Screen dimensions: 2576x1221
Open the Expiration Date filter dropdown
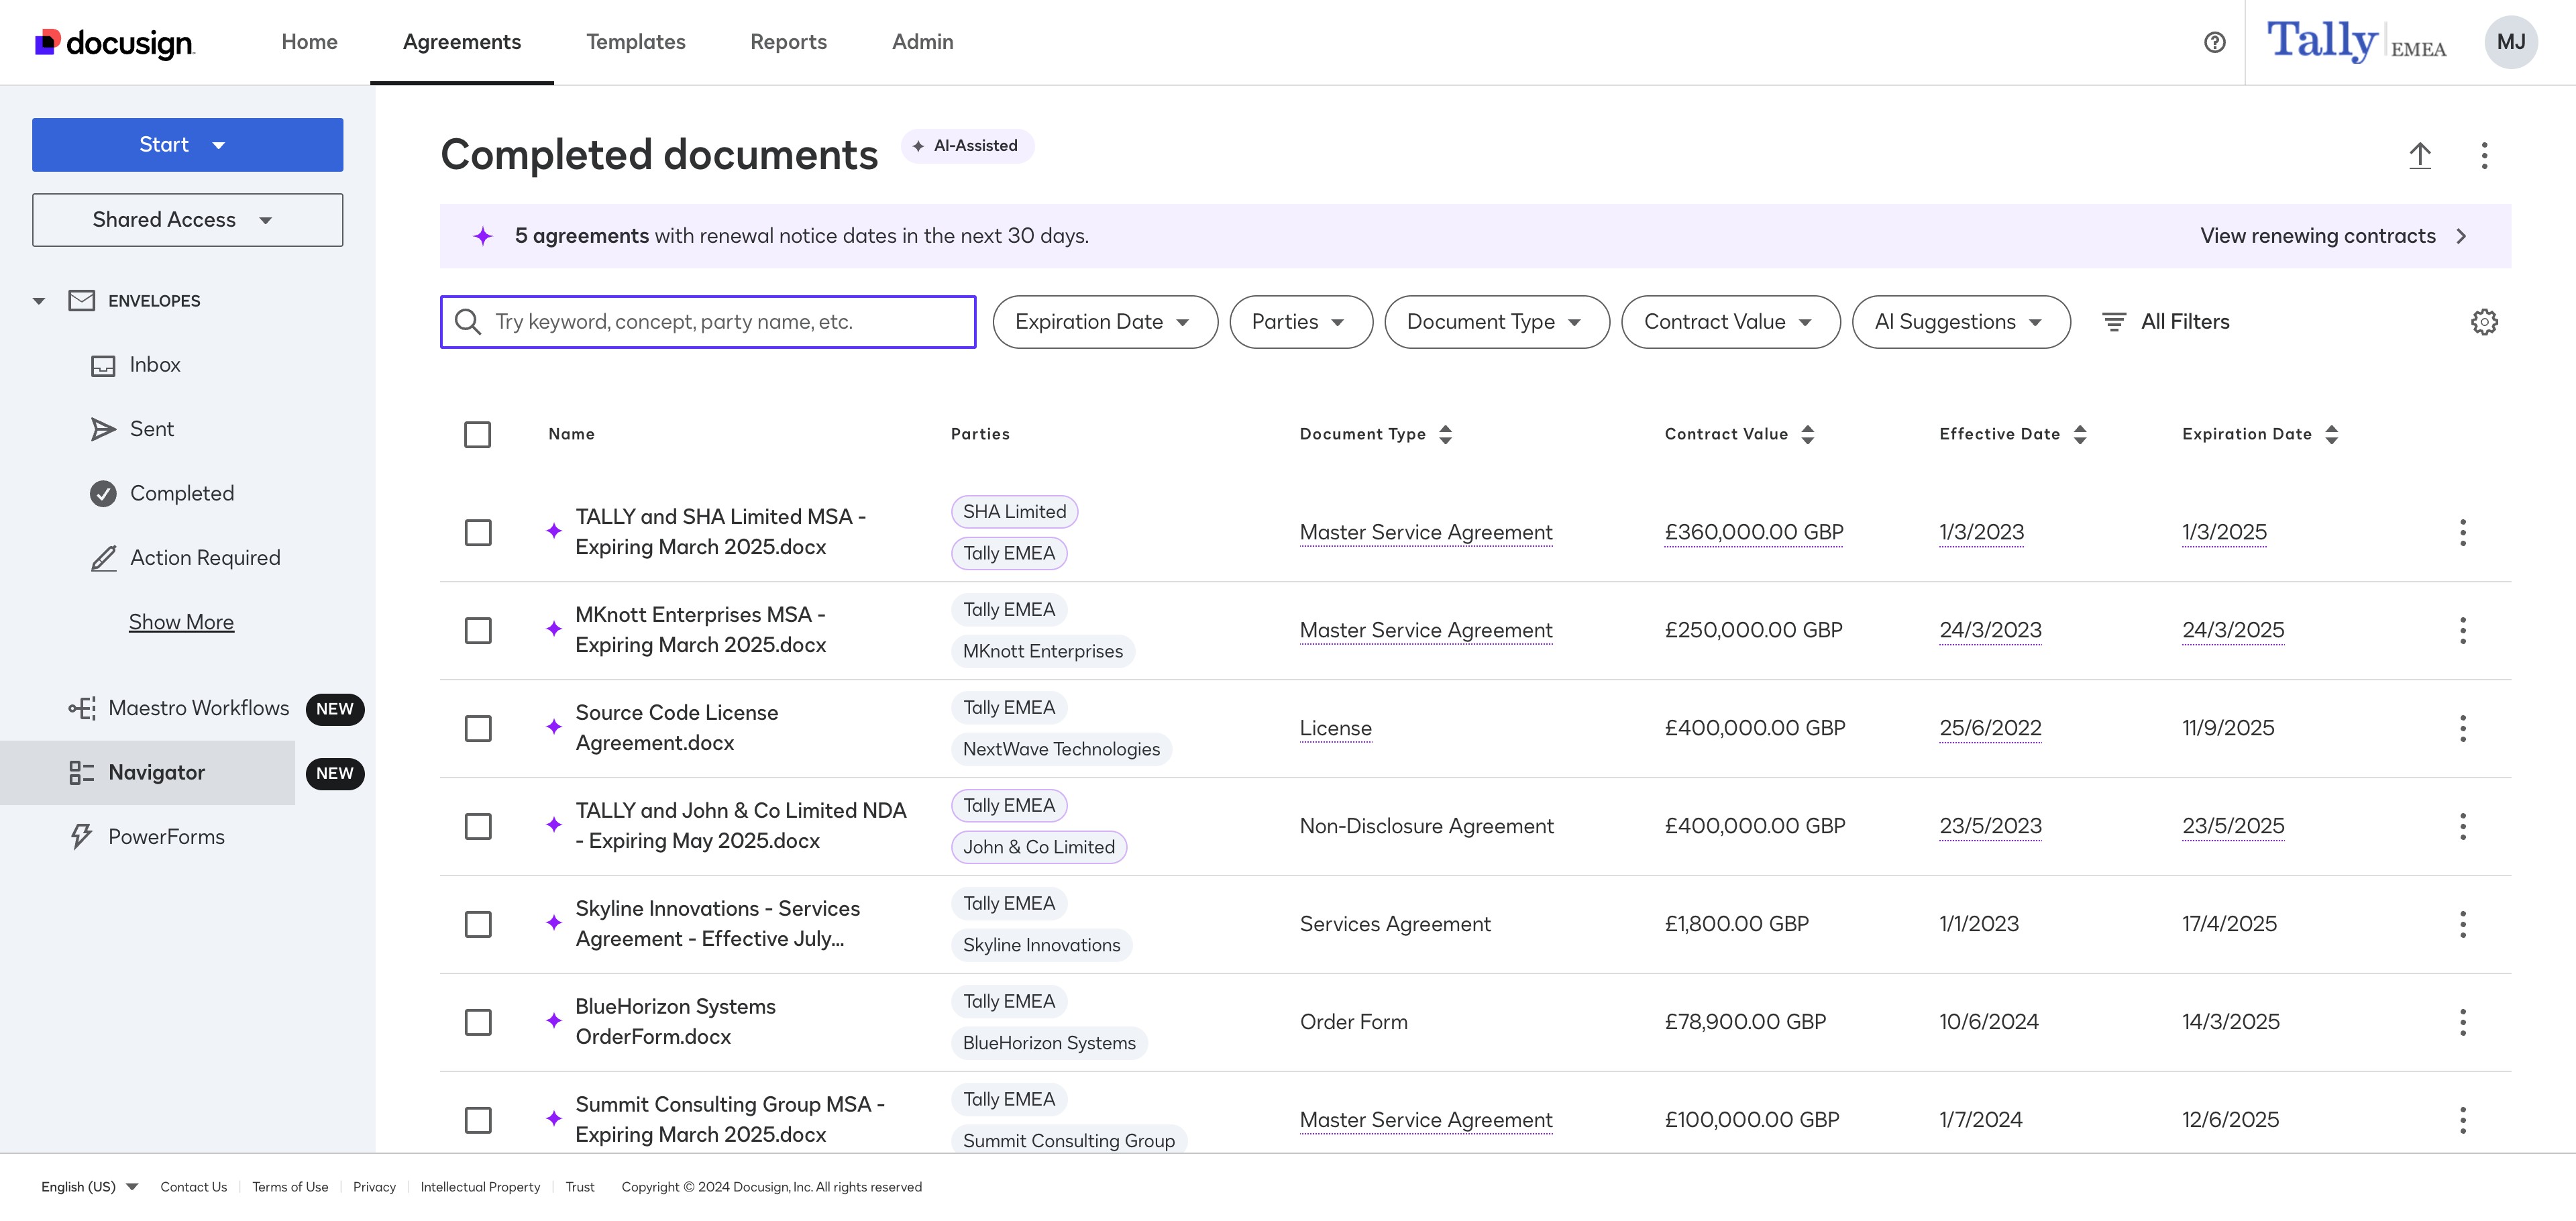click(x=1104, y=322)
